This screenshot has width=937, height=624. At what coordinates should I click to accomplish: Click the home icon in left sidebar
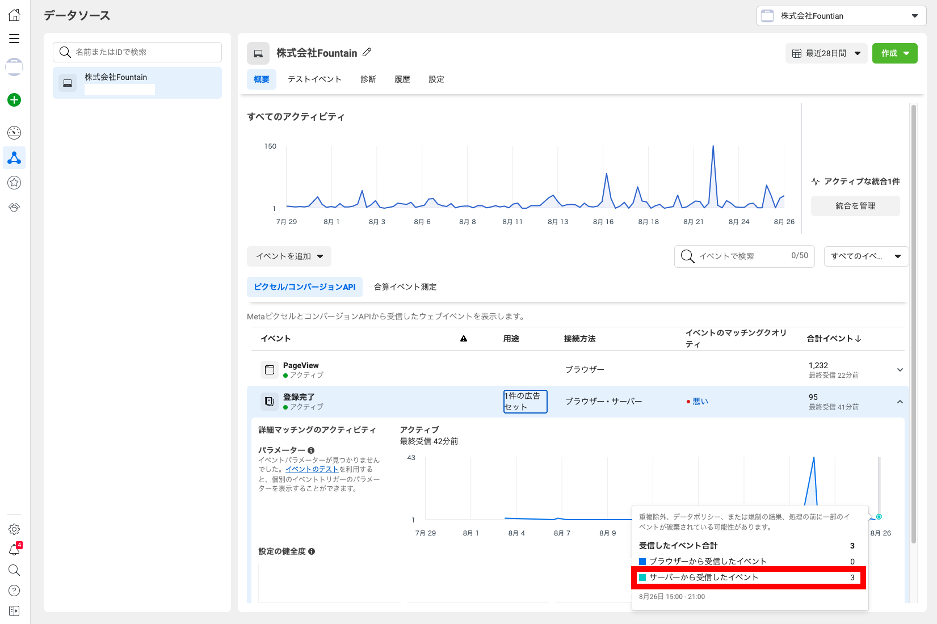point(14,15)
